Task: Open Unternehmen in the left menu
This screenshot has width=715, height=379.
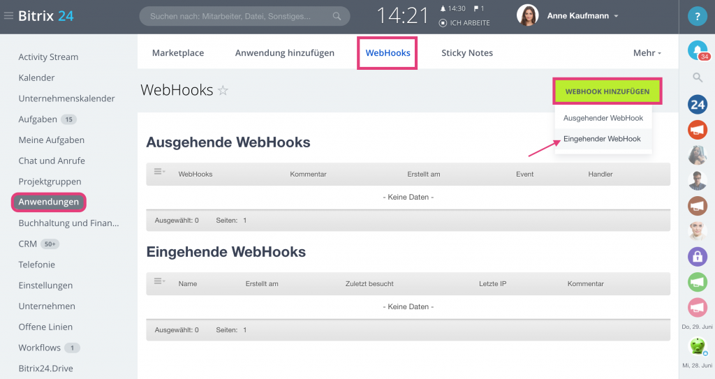Action: tap(47, 306)
